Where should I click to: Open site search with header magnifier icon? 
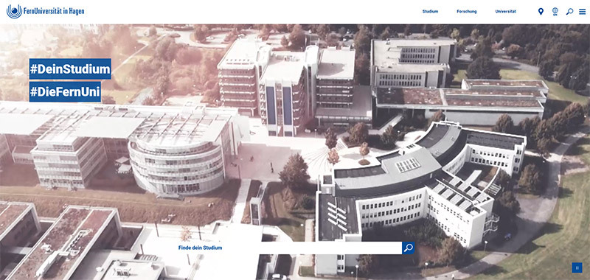(x=569, y=11)
